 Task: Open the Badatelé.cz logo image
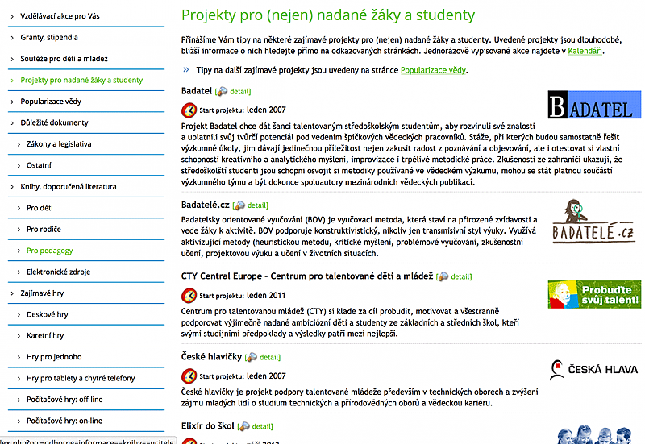[x=592, y=222]
